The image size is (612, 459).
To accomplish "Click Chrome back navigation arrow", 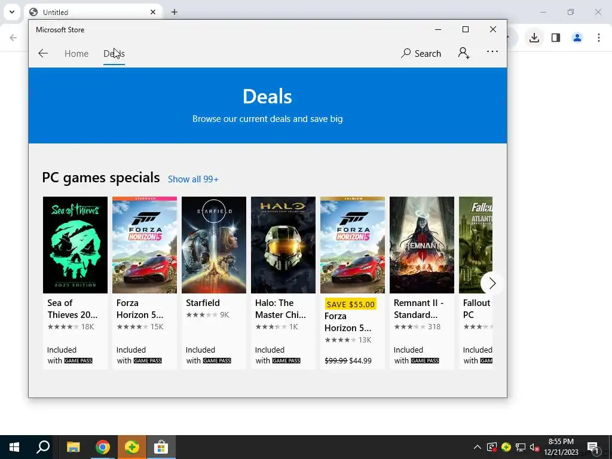I will pyautogui.click(x=13, y=38).
